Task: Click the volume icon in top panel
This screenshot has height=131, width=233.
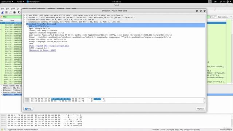Action: pyautogui.click(x=224, y=1)
